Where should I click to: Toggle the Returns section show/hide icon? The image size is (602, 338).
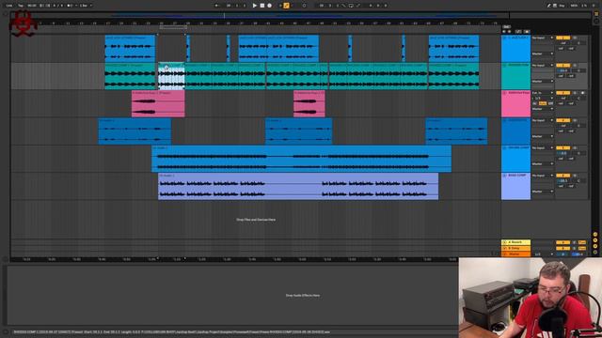(595, 240)
